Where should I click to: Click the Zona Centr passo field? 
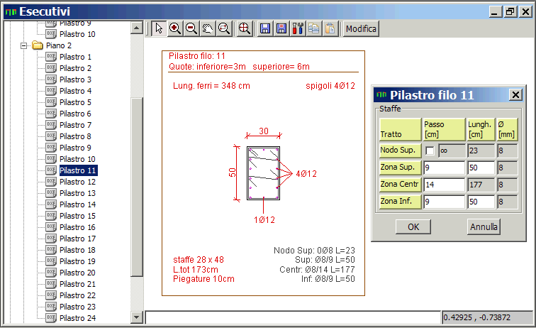444,185
